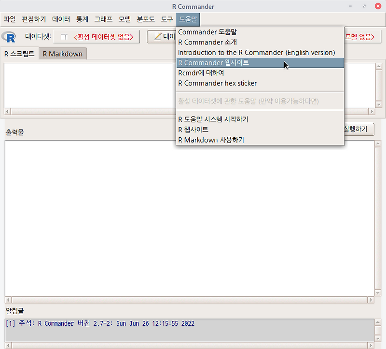Open the 그래프 menu

click(104, 19)
